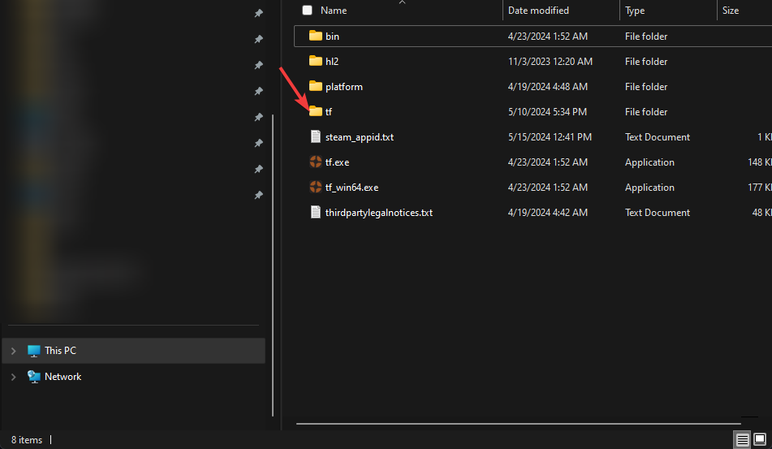This screenshot has height=449, width=772.
Task: Click date 11/3/2023 12:20 AM cell
Action: click(x=550, y=62)
